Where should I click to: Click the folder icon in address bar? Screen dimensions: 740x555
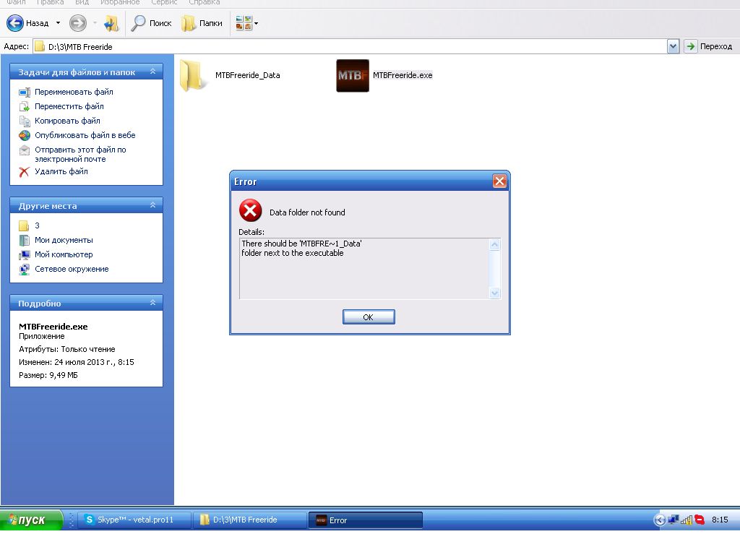pos(40,46)
